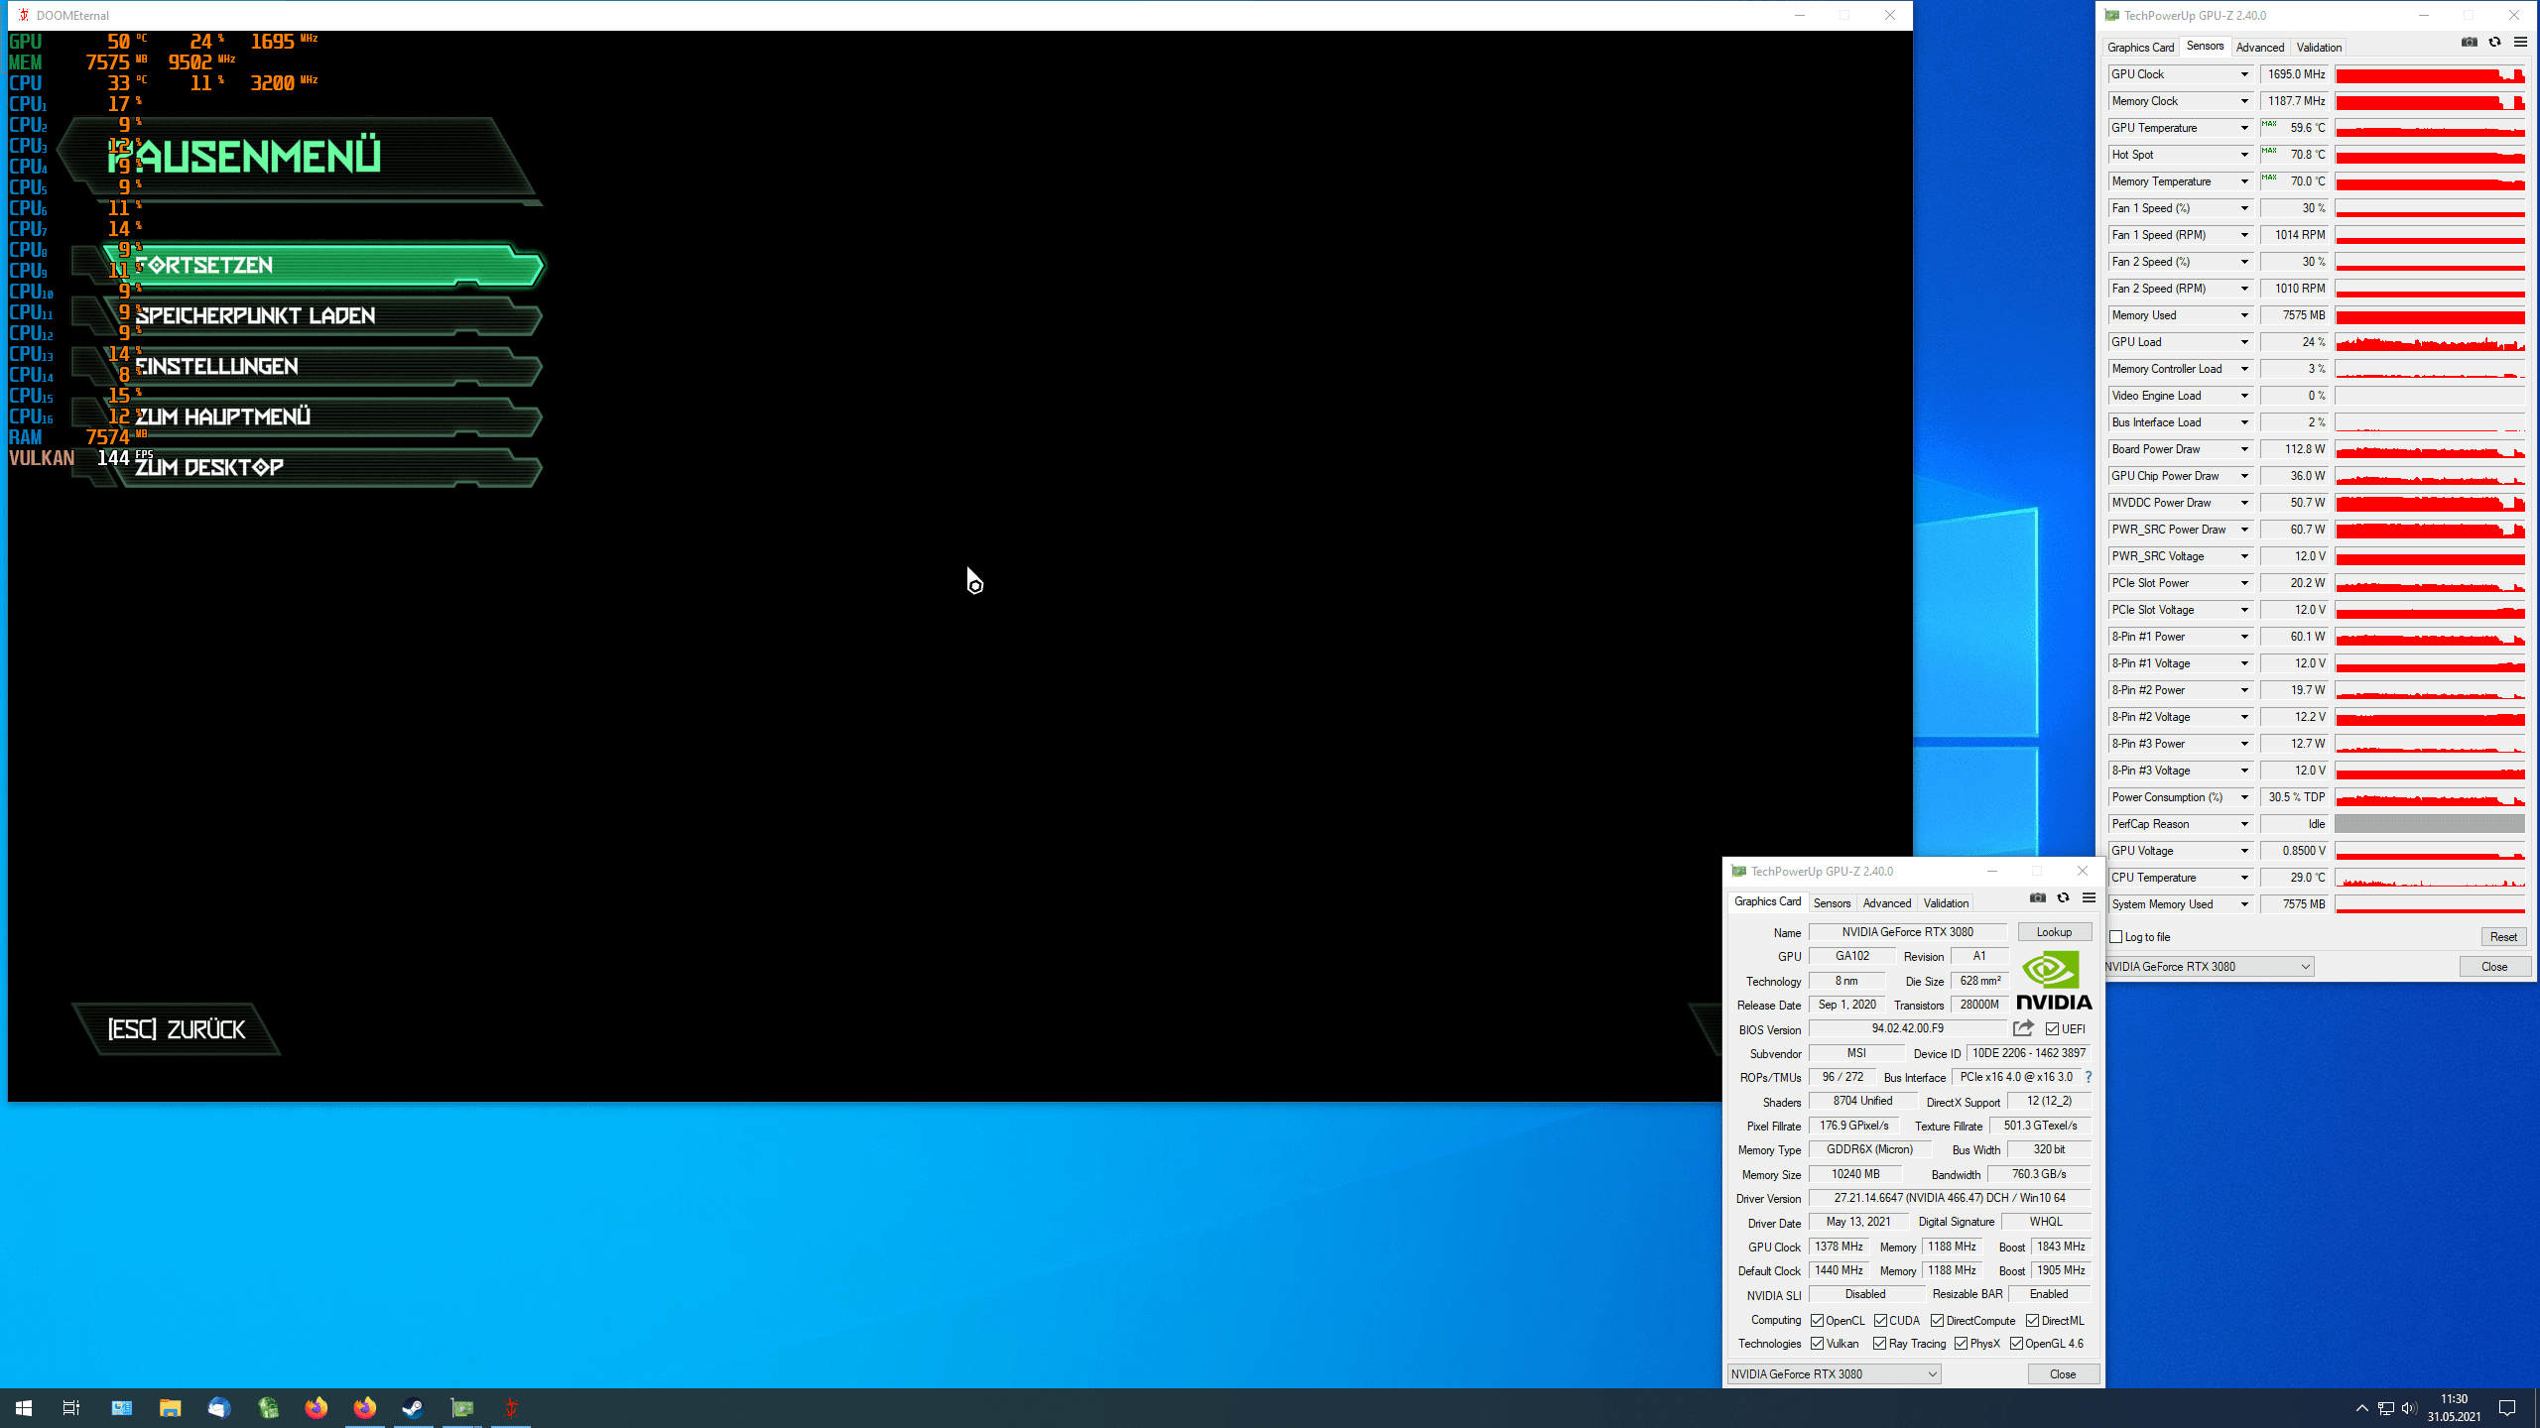
Task: Open the PerfCap Reason sensor dropdown
Action: [2244, 824]
